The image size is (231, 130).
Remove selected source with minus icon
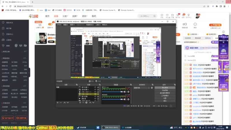pyautogui.click(x=83, y=103)
